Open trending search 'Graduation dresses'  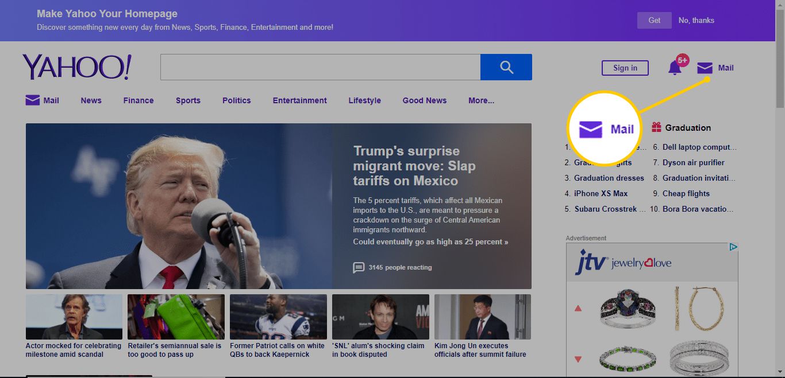click(609, 178)
